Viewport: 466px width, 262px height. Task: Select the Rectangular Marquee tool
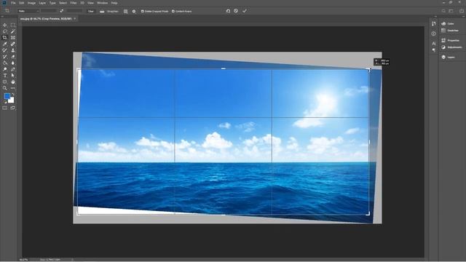pos(13,25)
